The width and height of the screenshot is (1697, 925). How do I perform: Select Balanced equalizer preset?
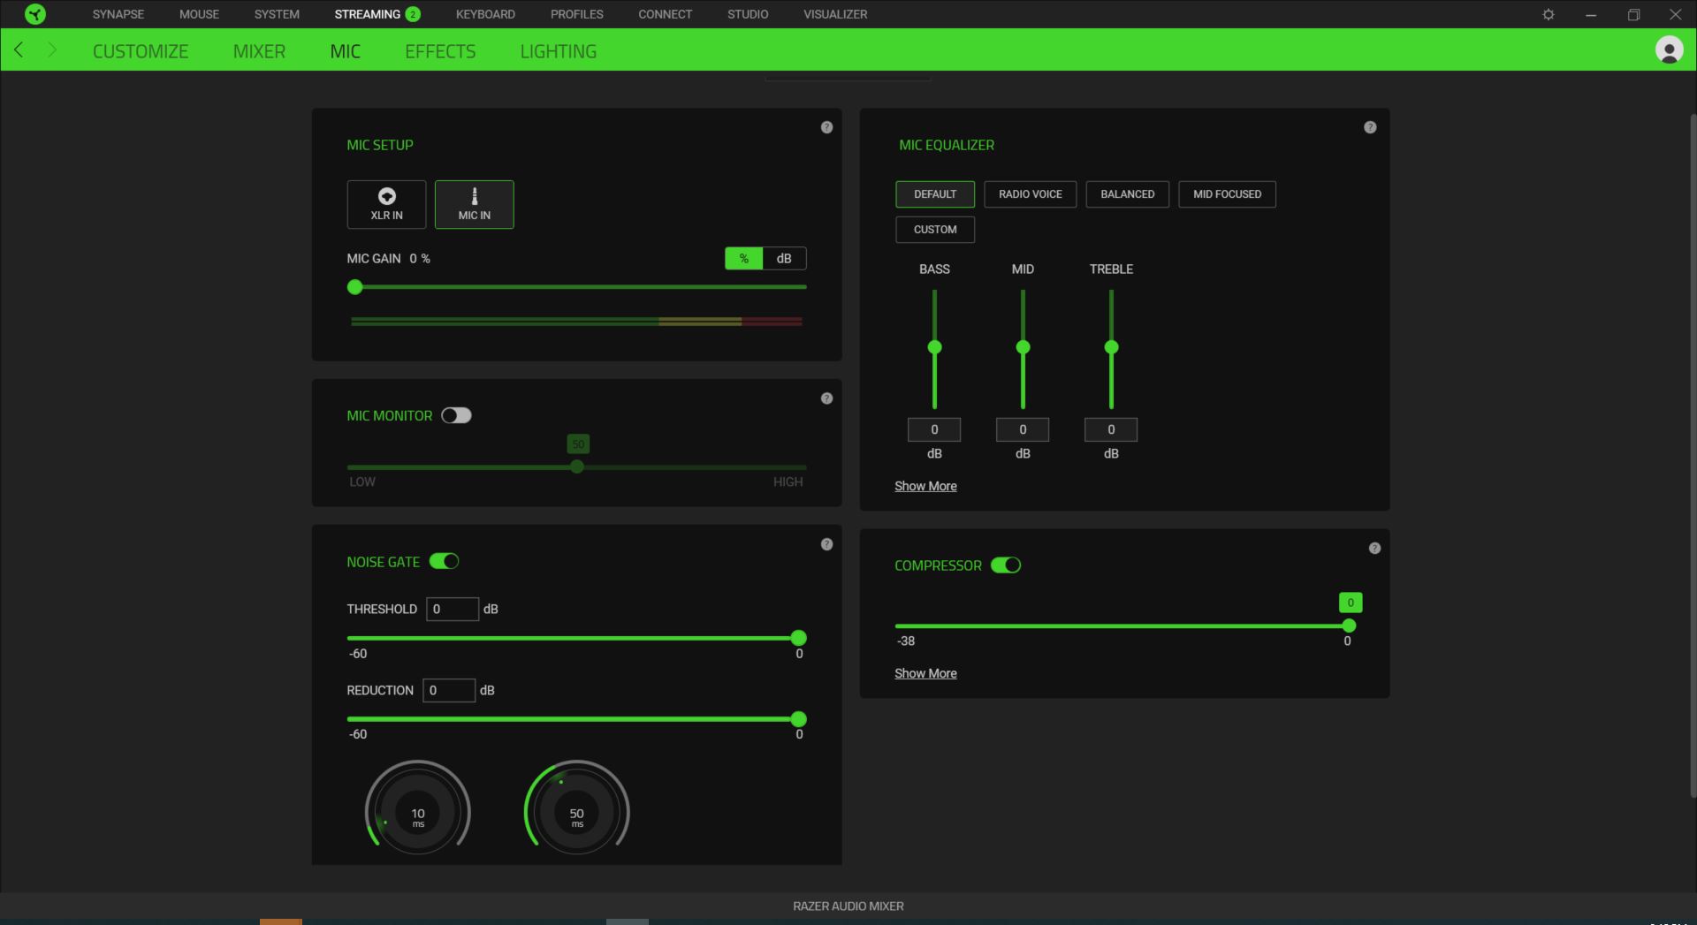coord(1128,194)
